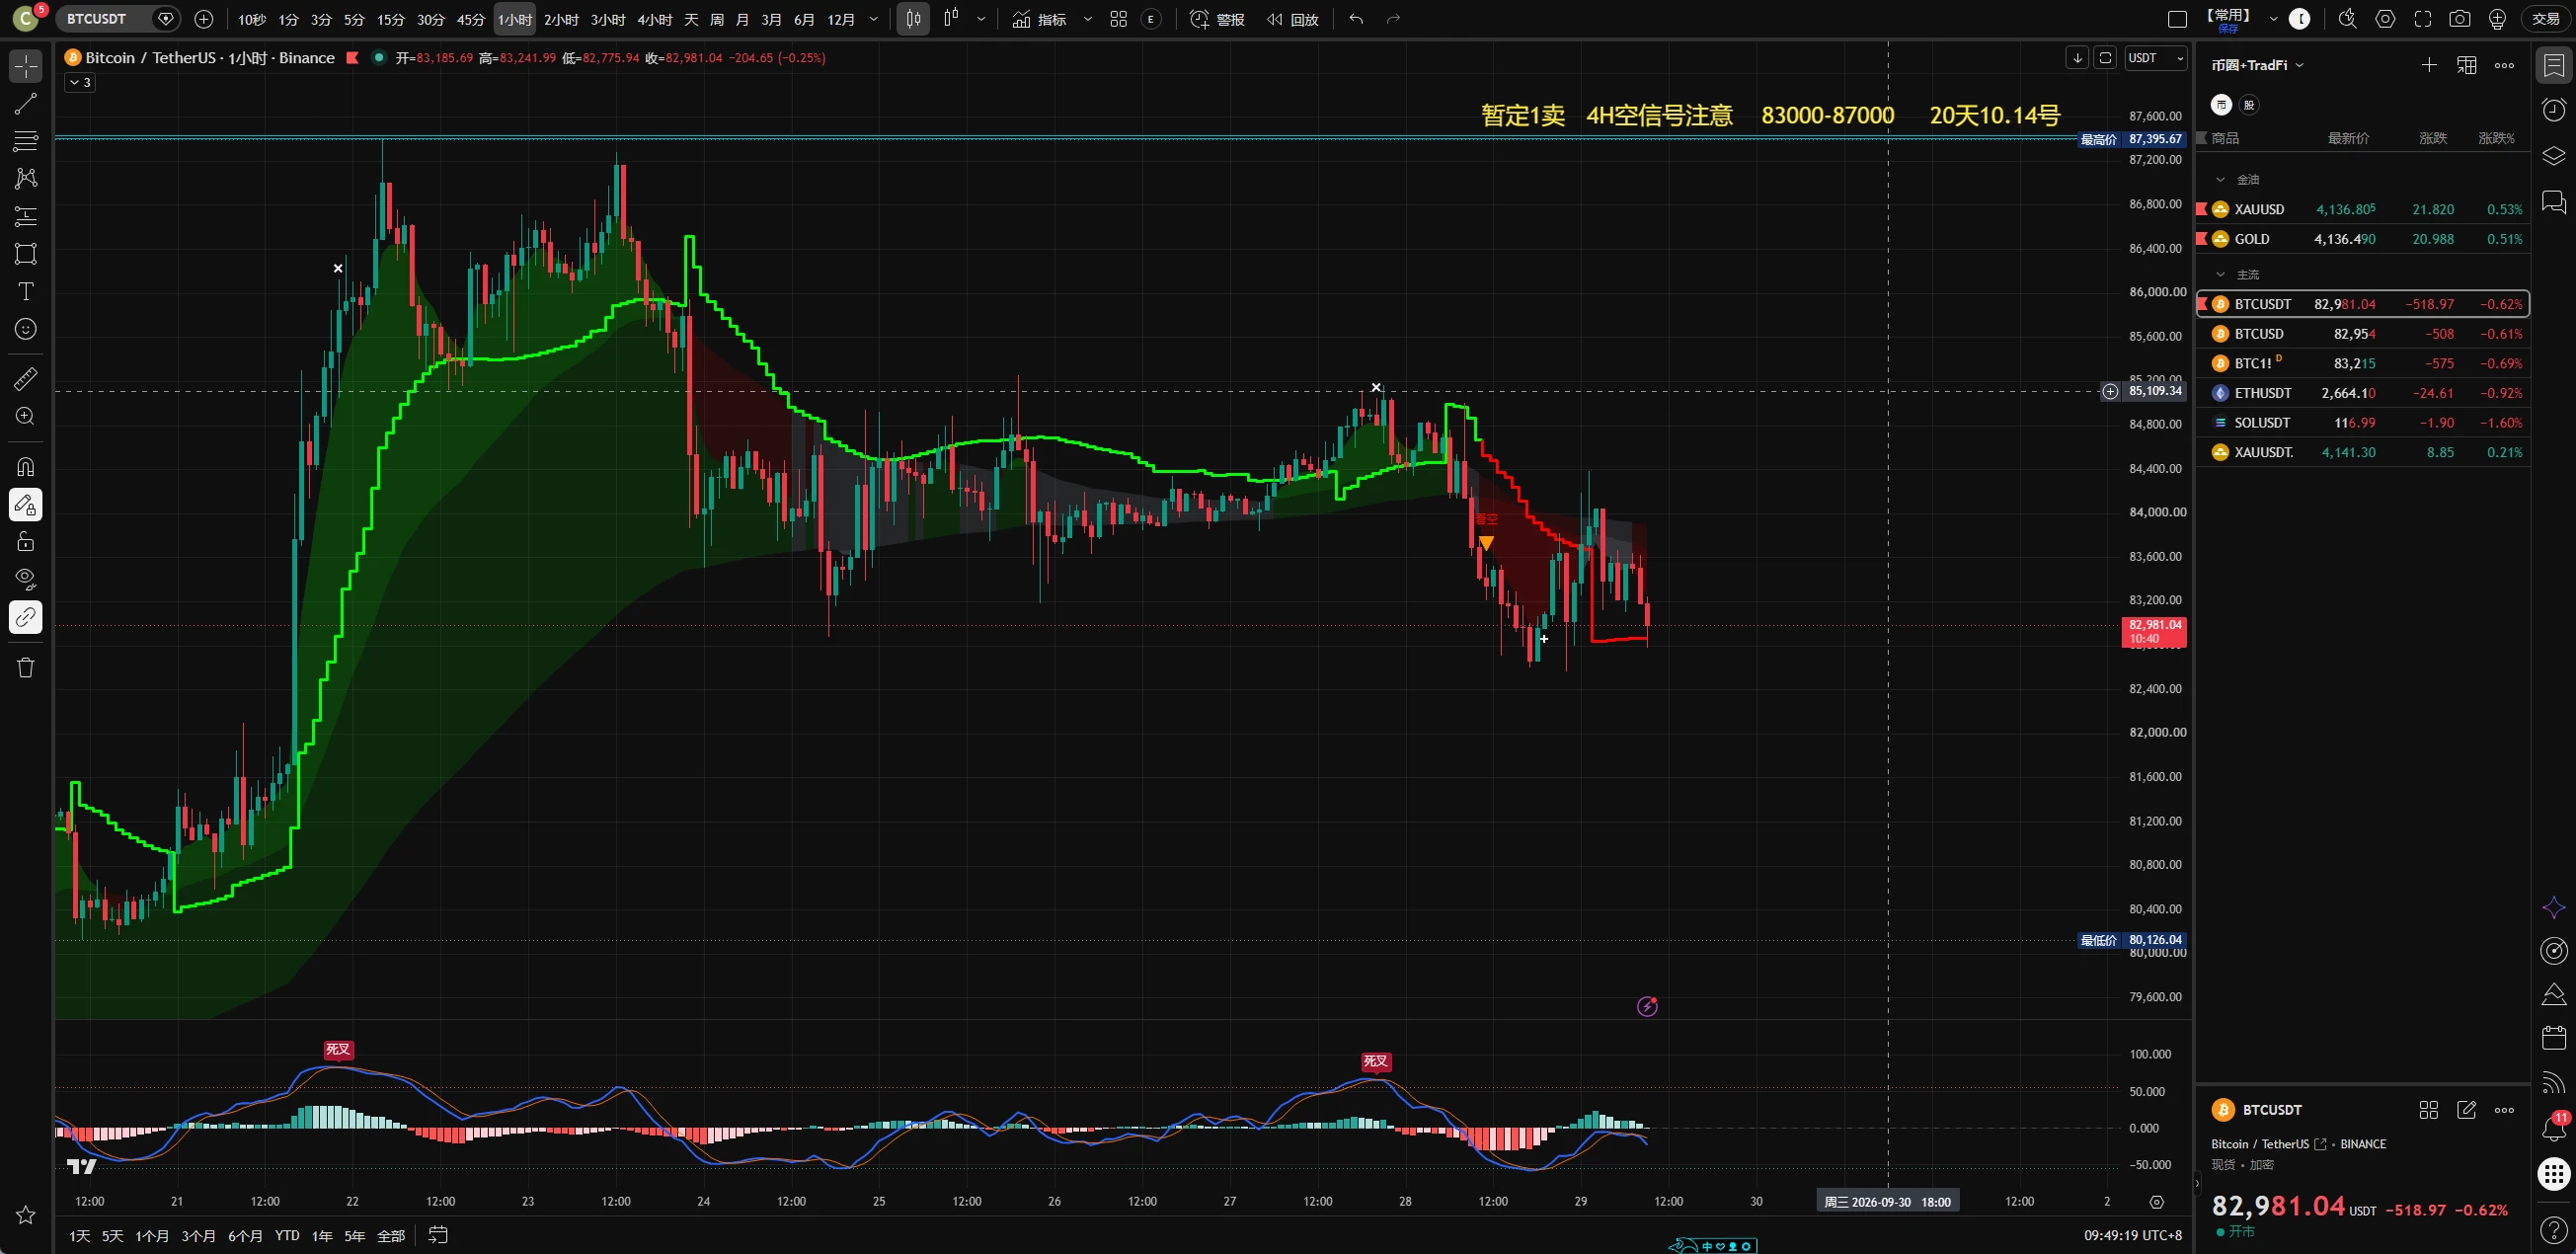This screenshot has height=1254, width=2576.
Task: Start 回放 bar replay mode
Action: pos(1292,19)
